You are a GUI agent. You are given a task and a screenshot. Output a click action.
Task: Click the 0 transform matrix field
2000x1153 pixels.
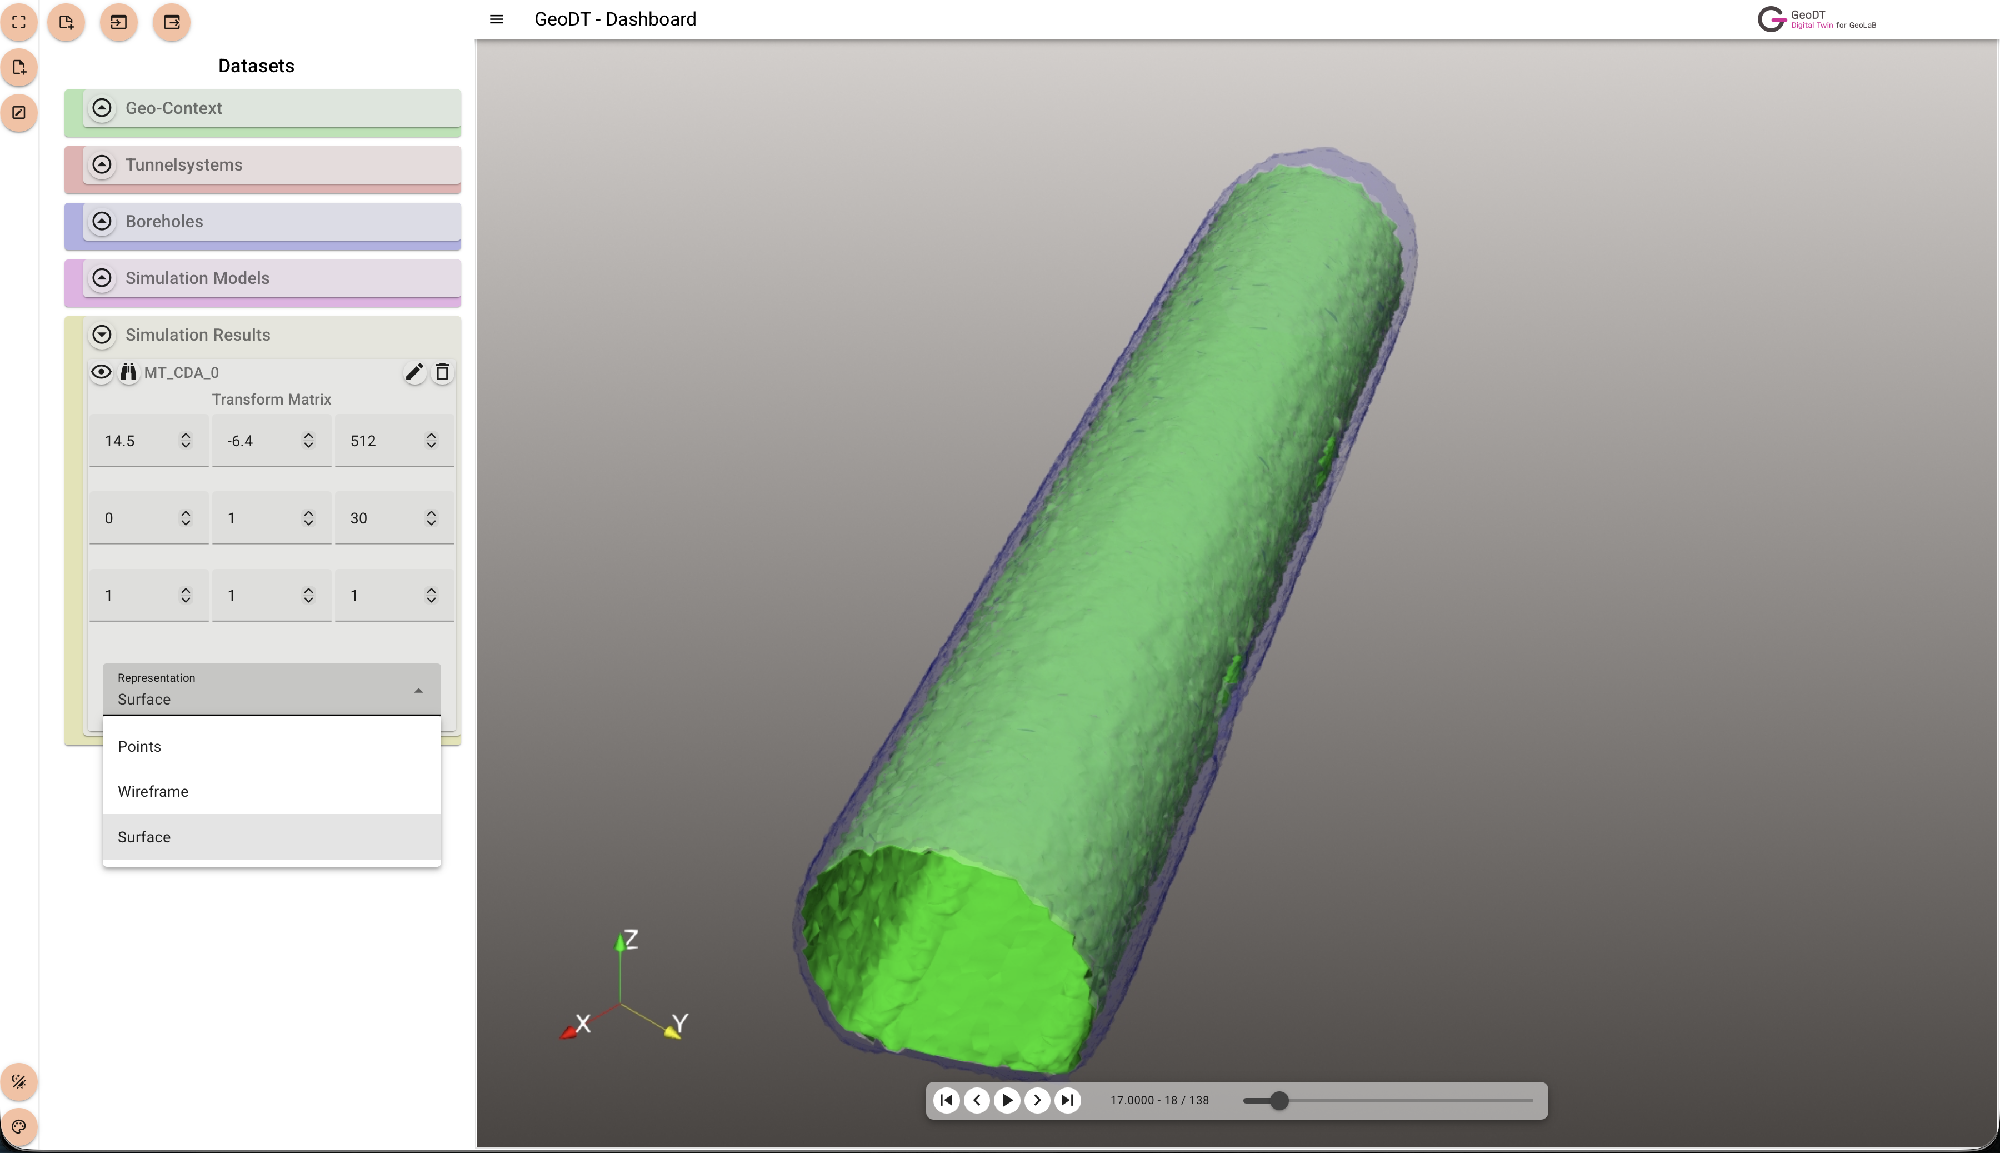pos(149,518)
